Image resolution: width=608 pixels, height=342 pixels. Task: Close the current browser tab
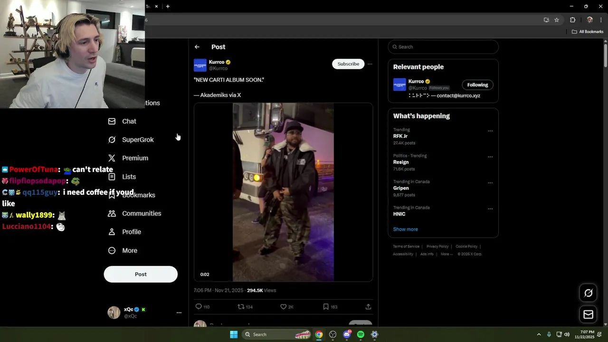point(156,6)
